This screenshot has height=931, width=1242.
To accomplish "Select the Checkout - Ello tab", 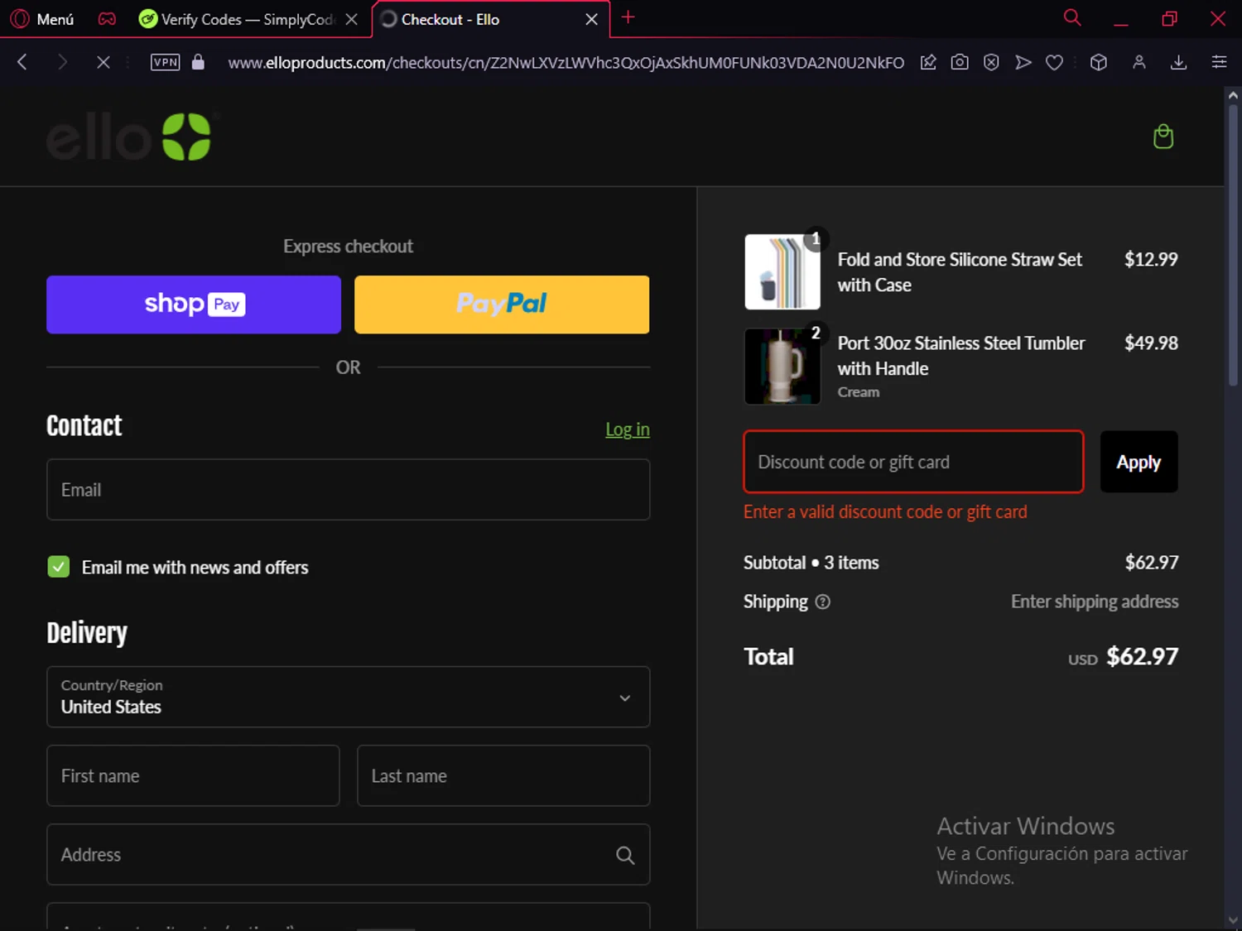I will (x=480, y=19).
